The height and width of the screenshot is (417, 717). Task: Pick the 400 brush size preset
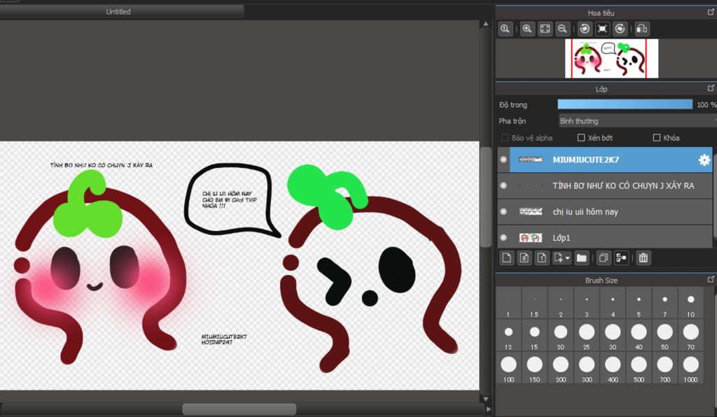pos(613,367)
